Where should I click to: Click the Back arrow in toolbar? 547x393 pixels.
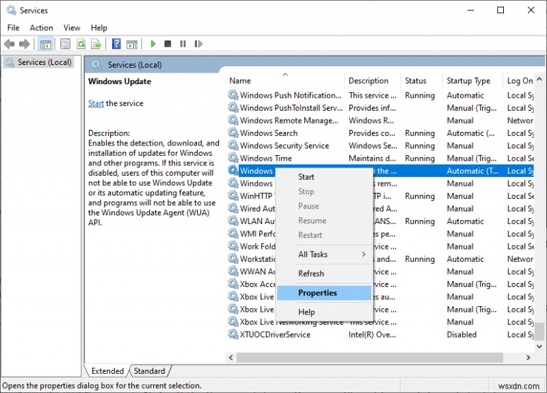[10, 44]
